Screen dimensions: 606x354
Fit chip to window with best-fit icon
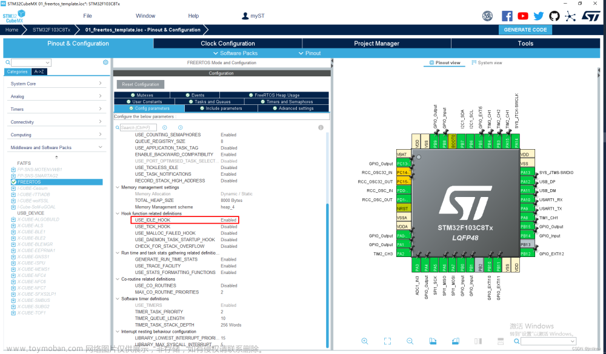point(387,341)
